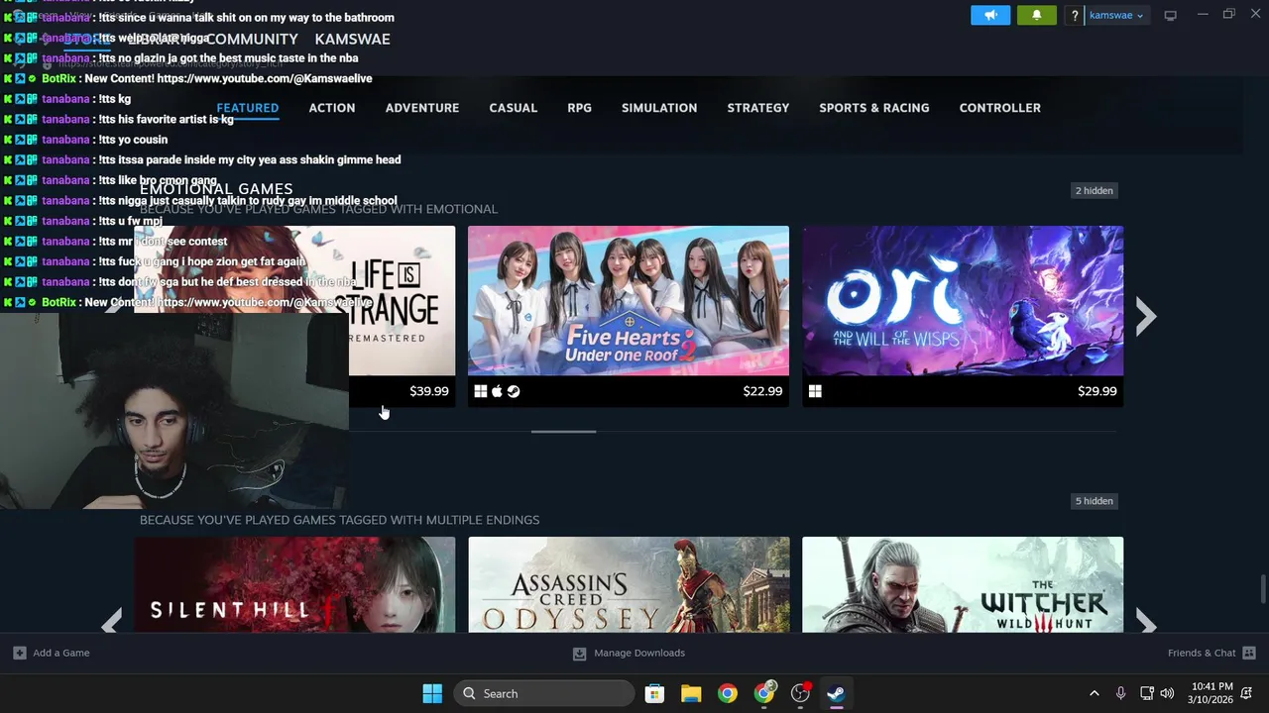Expand the kamswae account dropdown
The width and height of the screenshot is (1269, 713).
[1116, 15]
